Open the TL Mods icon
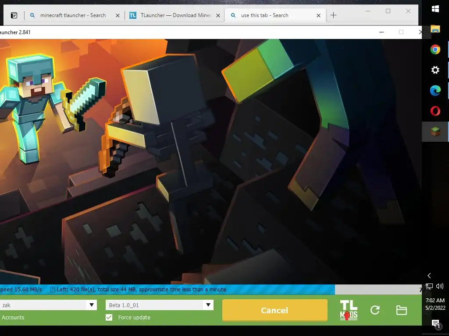The image size is (449, 336). [349, 310]
